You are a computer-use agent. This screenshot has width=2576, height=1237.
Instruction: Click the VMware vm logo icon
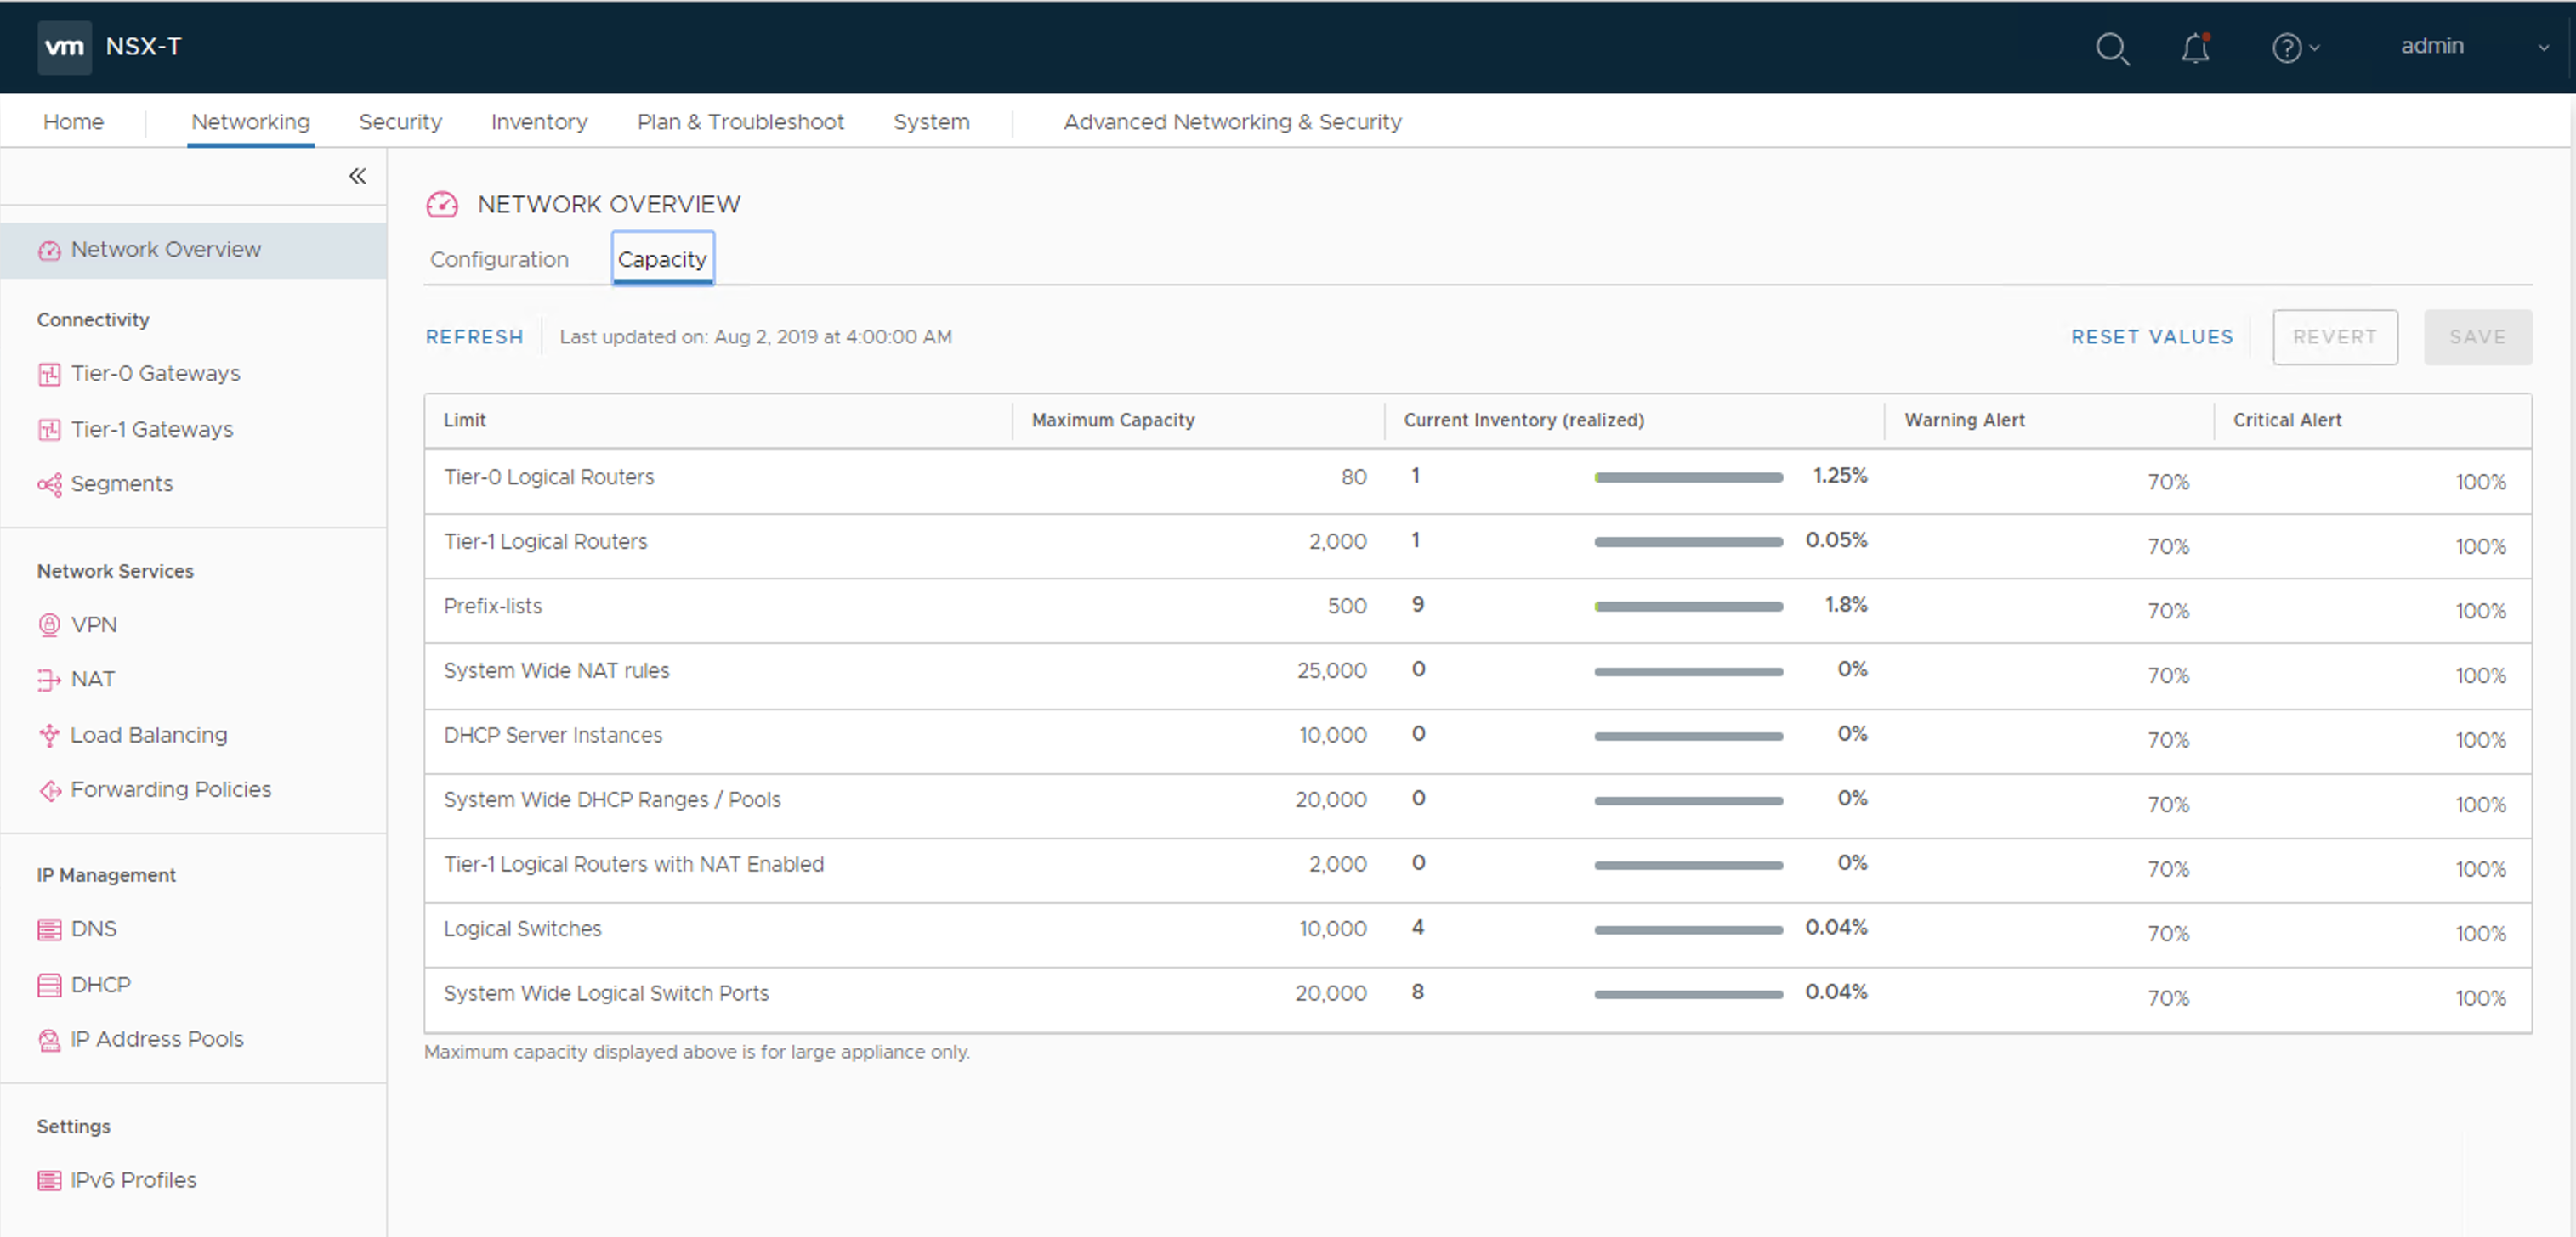tap(64, 47)
